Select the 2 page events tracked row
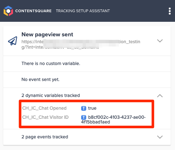The height and width of the screenshot is (150, 175). pos(87,137)
